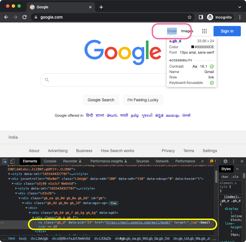
Task: Open the Advertising footer link
Action: [58, 151]
